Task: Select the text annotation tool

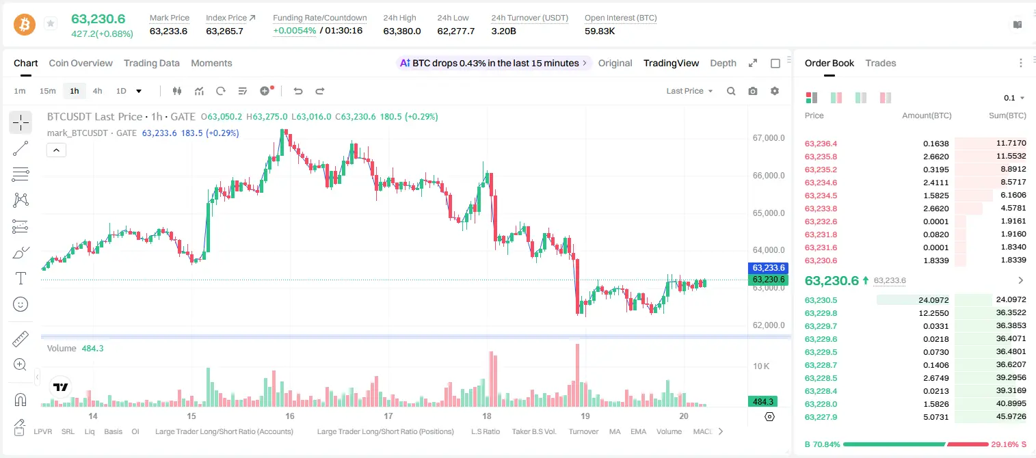Action: [21, 278]
